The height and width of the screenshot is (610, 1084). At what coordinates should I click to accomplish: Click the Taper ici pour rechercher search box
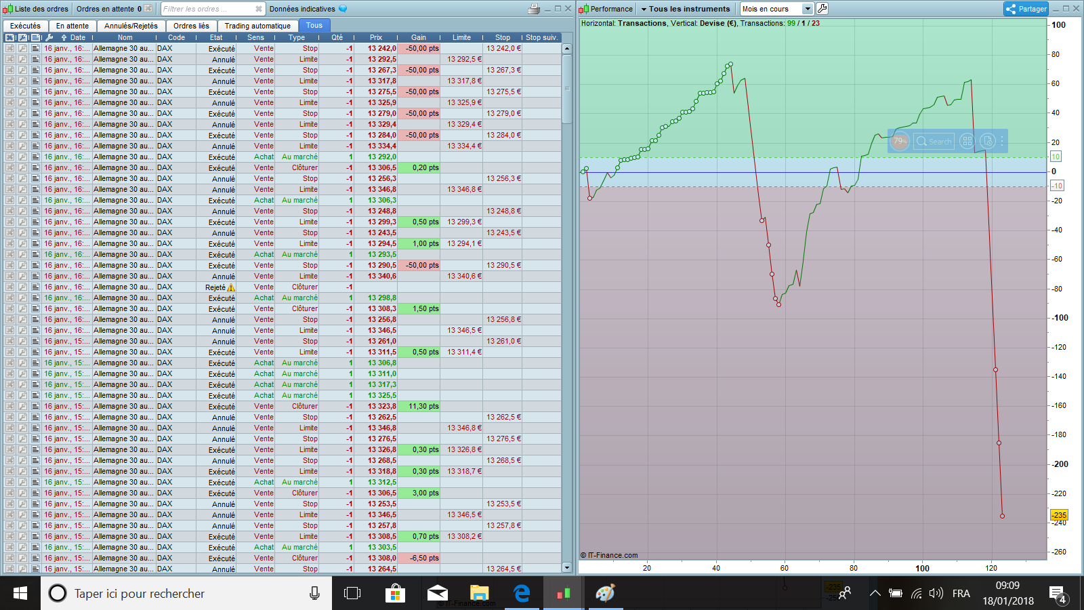point(186,593)
